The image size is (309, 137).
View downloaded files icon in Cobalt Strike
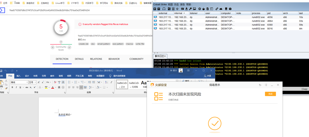186,9
